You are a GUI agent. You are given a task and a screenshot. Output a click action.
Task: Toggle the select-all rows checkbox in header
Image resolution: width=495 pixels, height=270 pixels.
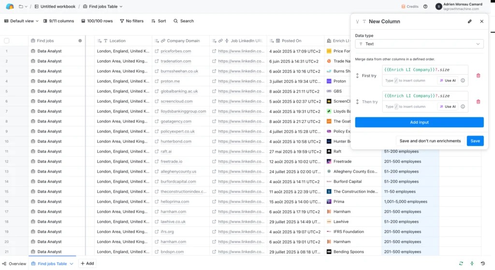click(7, 41)
